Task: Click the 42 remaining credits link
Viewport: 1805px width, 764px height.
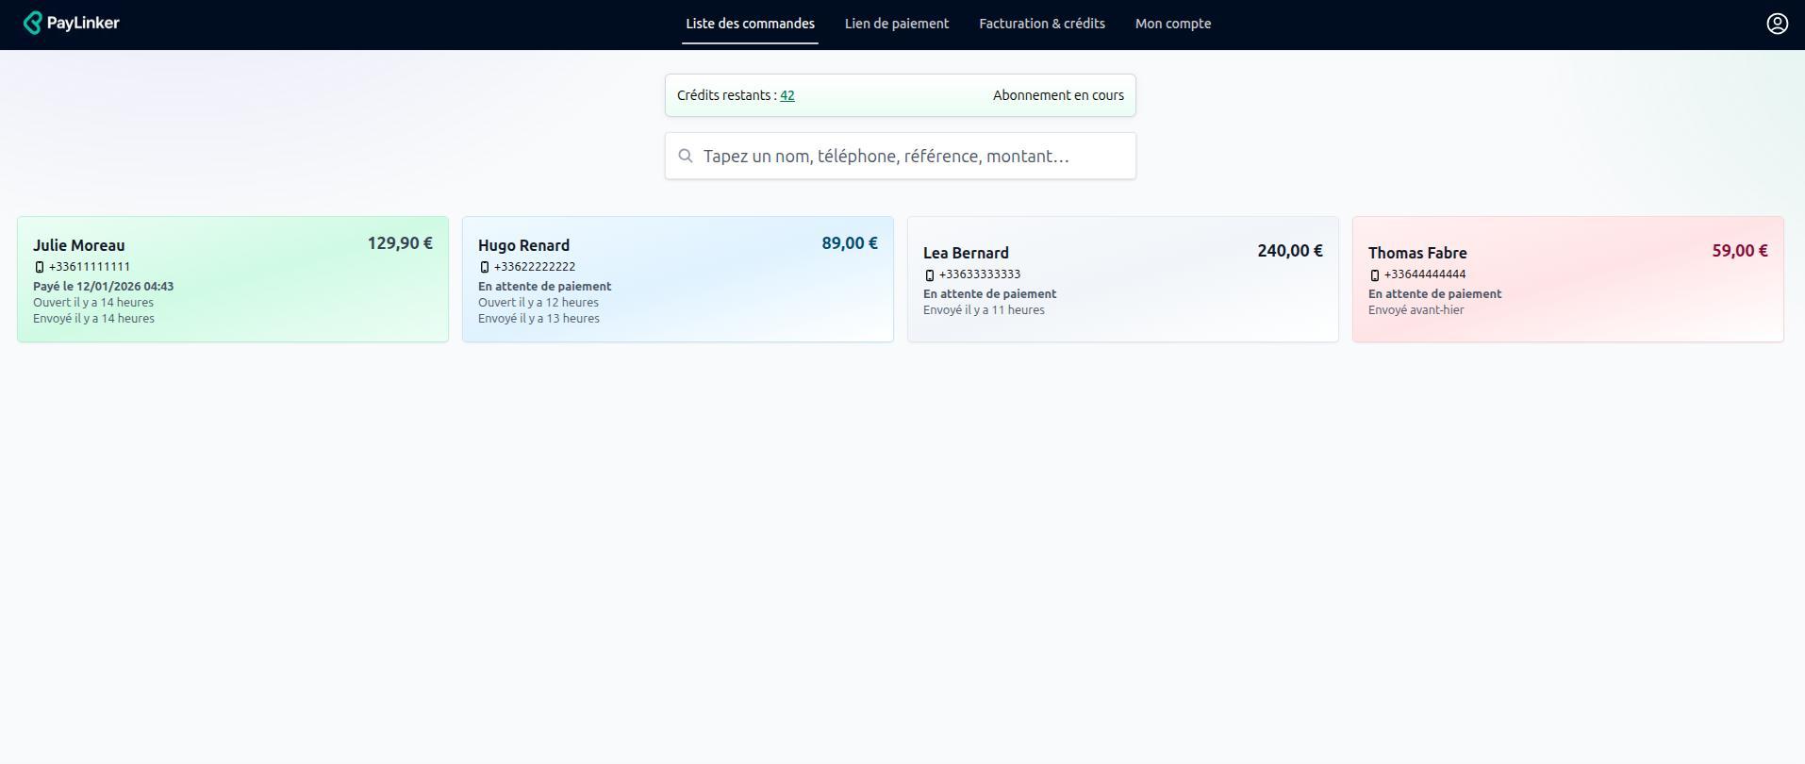Action: coord(787,96)
